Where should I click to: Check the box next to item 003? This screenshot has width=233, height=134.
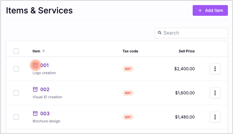[x=16, y=117]
